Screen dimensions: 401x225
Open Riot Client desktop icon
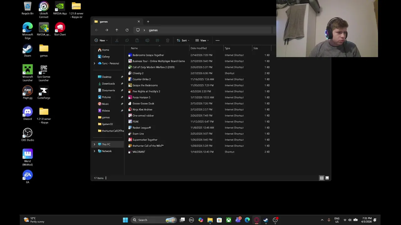60,29
